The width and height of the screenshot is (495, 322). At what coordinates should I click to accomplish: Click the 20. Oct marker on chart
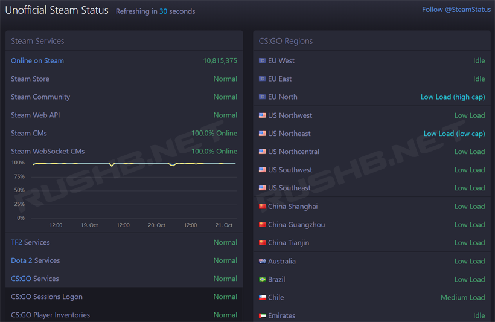pos(156,225)
